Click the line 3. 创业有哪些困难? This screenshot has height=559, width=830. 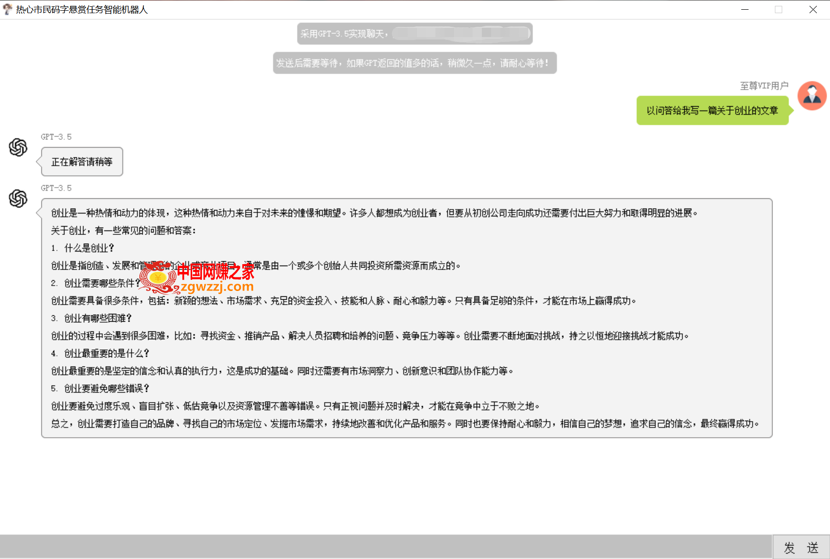point(91,318)
